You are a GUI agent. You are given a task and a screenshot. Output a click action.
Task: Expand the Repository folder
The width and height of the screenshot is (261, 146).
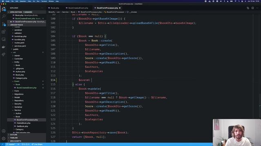pyautogui.click(x=19, y=101)
